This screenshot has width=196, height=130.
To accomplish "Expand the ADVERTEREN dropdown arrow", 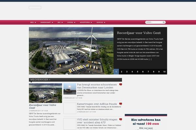I will [x=91, y=22].
